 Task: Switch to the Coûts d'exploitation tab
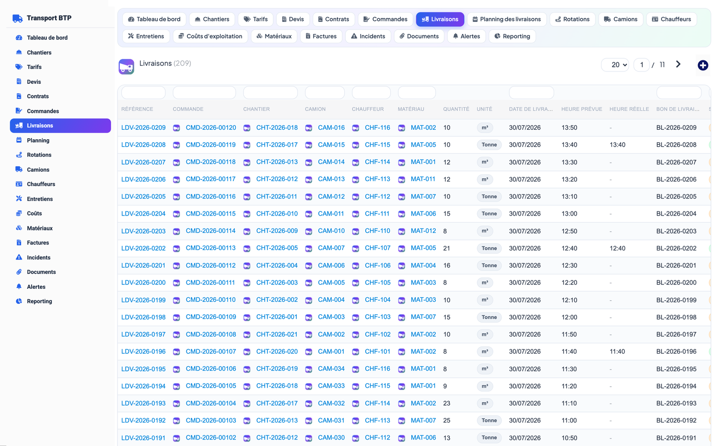210,36
